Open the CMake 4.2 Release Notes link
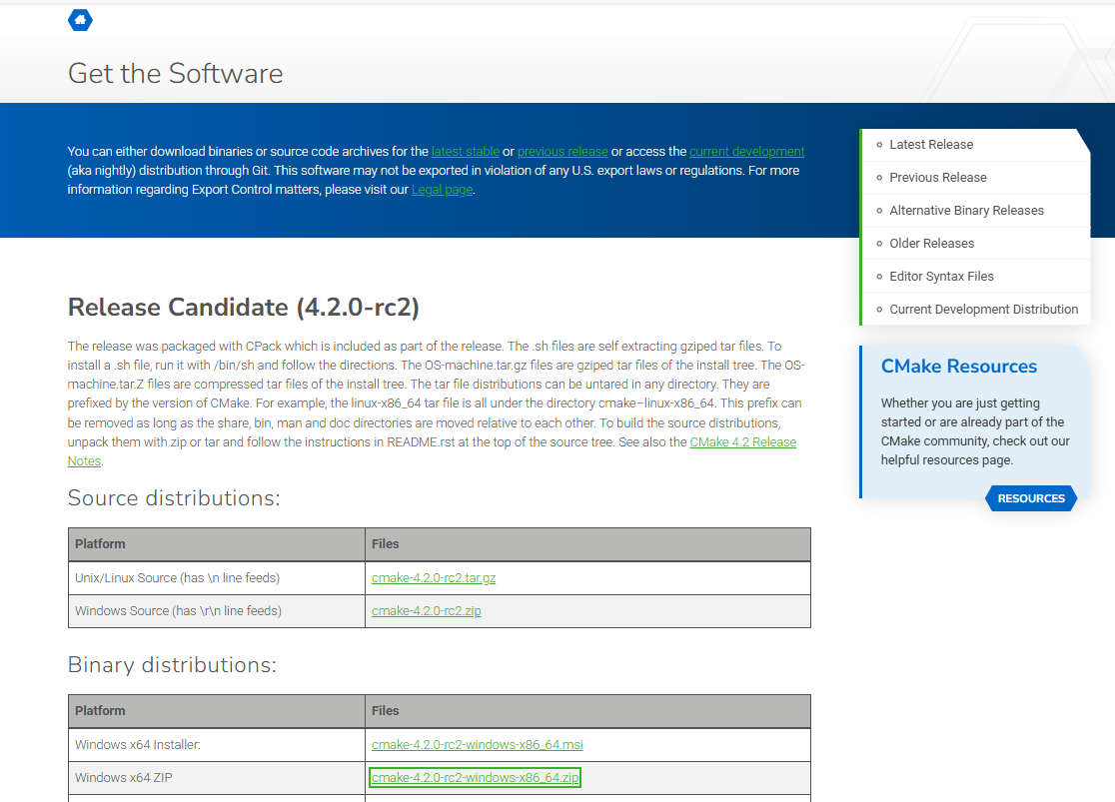 click(742, 442)
